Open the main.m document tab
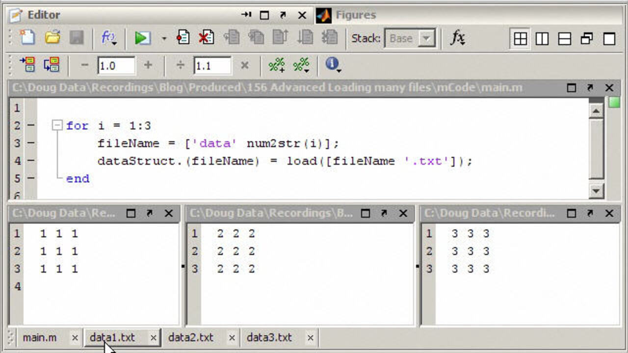 [x=40, y=337]
